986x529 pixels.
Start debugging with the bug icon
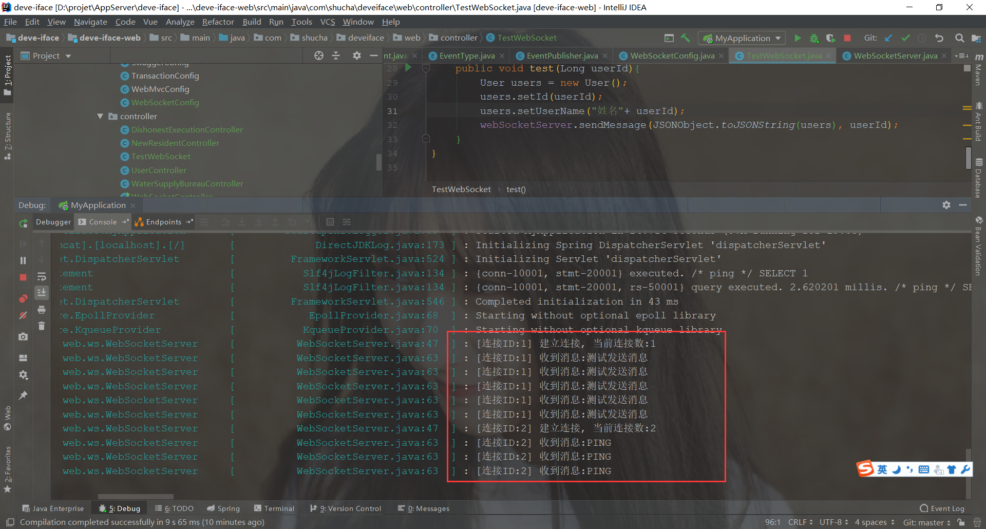(814, 38)
